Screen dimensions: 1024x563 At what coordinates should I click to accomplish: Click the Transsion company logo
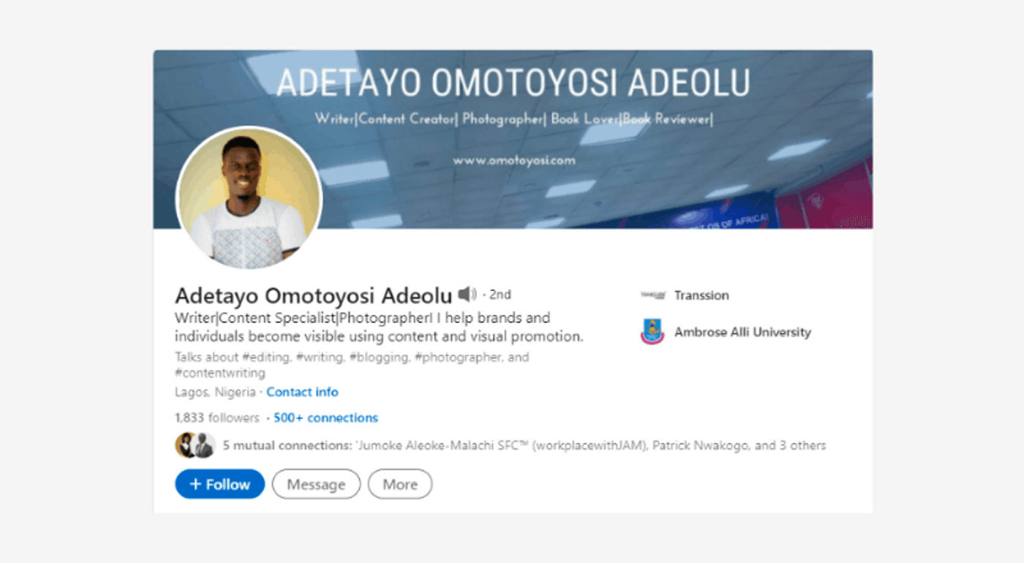coord(652,295)
